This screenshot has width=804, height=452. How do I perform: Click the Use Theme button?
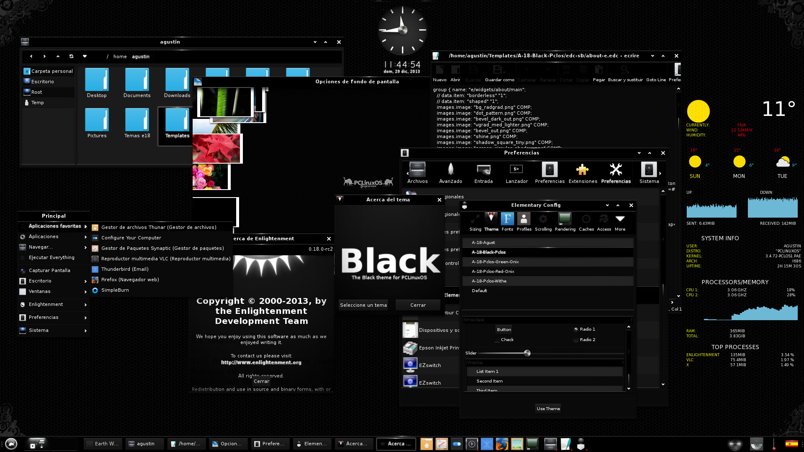[x=548, y=409]
